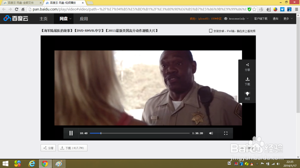Click the total duration 1:36:20 label

(198, 133)
